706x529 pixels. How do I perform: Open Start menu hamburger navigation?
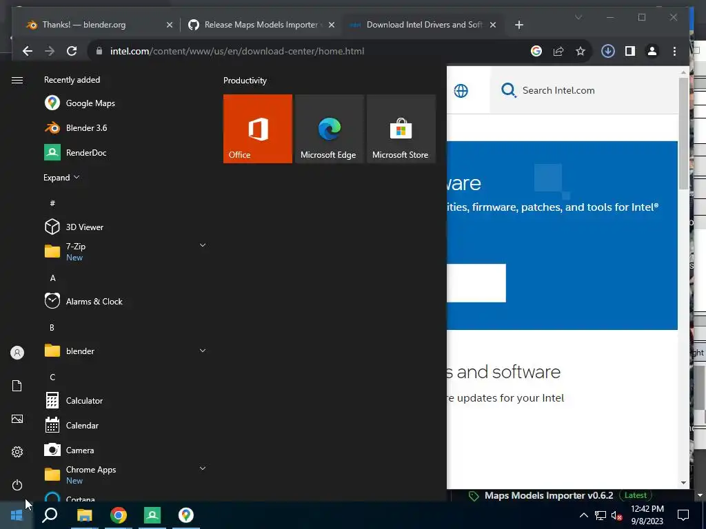click(x=17, y=80)
